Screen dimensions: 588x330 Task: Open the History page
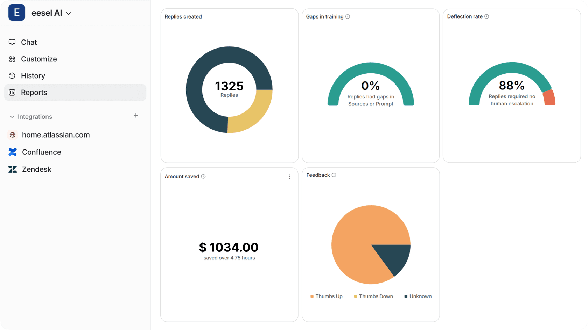[33, 76]
